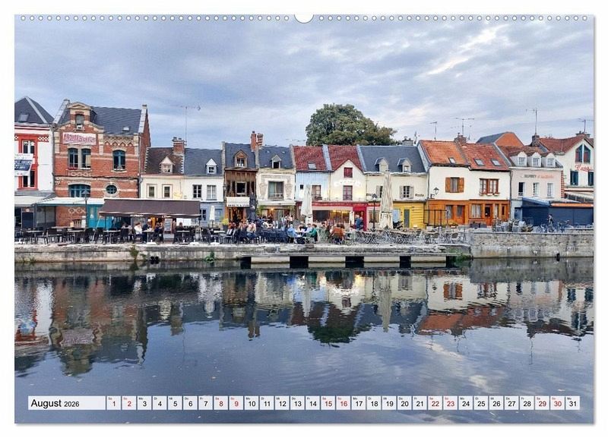
Task: Pick date cell 25
Action: tap(481, 403)
